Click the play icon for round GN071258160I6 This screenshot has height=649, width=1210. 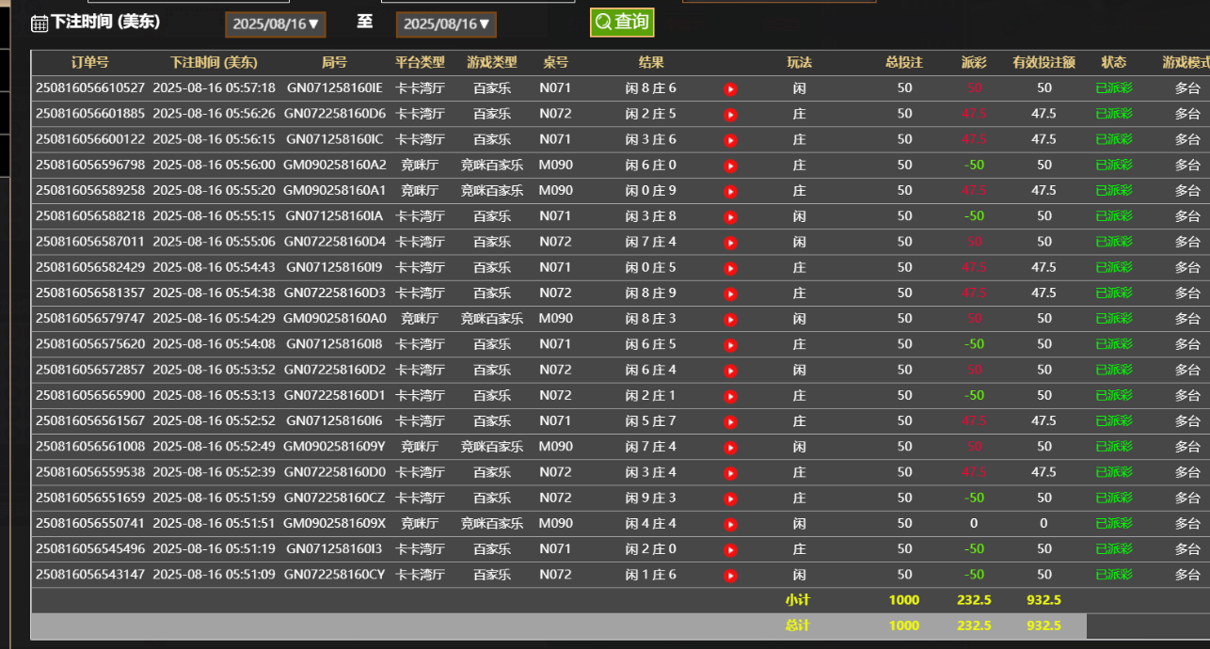(x=730, y=421)
